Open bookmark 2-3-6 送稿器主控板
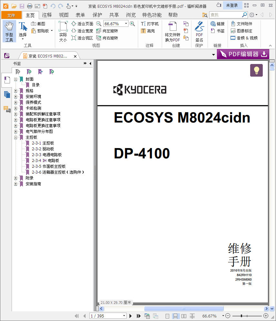The image size is (276, 321). [x=58, y=172]
